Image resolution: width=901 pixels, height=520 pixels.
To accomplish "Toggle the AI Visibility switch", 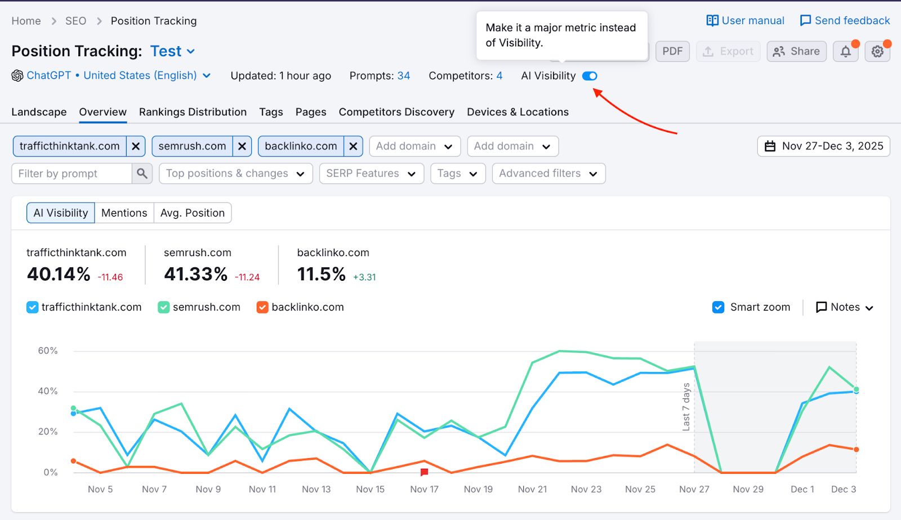I will tap(590, 76).
